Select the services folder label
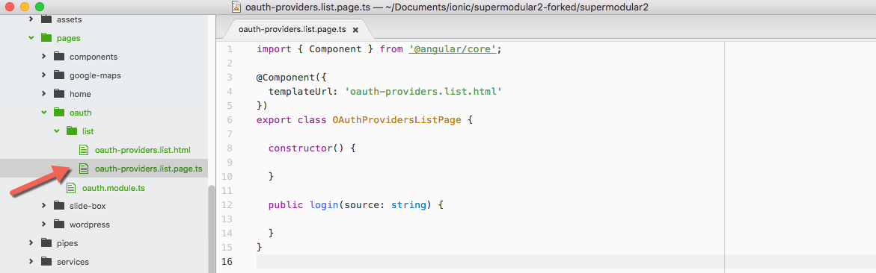This screenshot has width=876, height=273. coord(73,262)
